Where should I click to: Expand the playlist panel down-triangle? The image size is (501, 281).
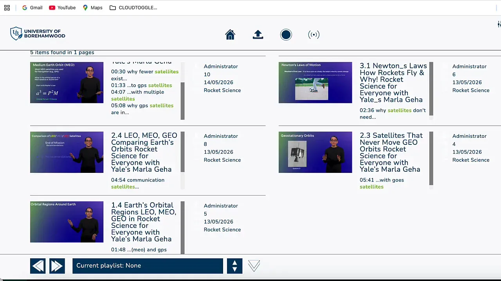(254, 266)
